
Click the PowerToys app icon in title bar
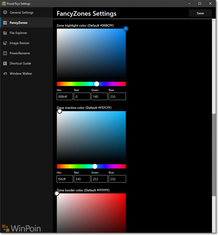tap(4, 4)
